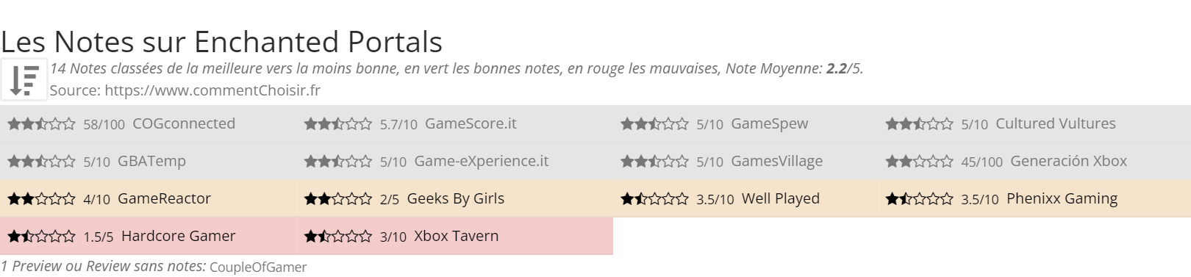Click GameScore.it star rating icon

click(x=337, y=124)
